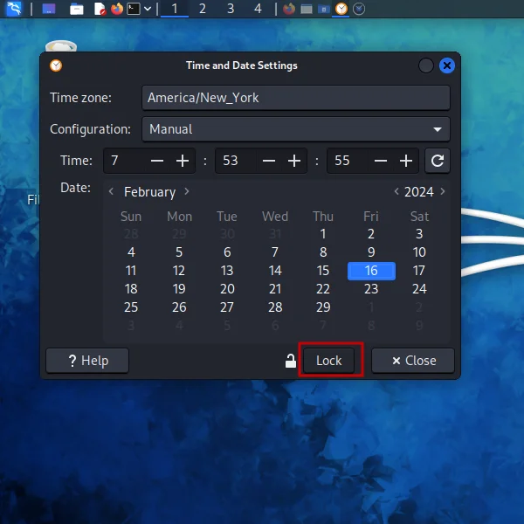
Task: Select February 1 in calendar
Action: click(323, 233)
